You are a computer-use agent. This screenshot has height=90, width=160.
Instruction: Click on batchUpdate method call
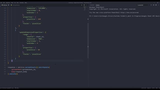click(x=44, y=67)
